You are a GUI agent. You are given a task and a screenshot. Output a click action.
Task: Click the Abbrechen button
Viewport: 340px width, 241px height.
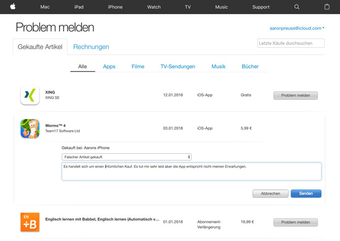tap(270, 193)
